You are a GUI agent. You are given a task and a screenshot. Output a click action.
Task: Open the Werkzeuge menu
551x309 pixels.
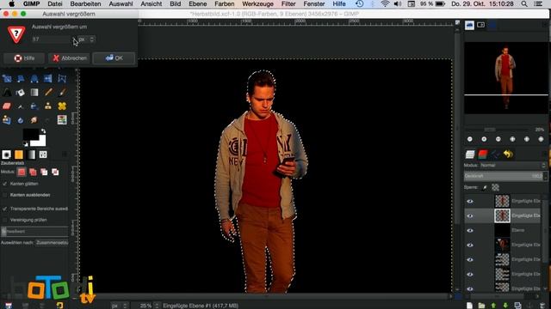pyautogui.click(x=257, y=3)
